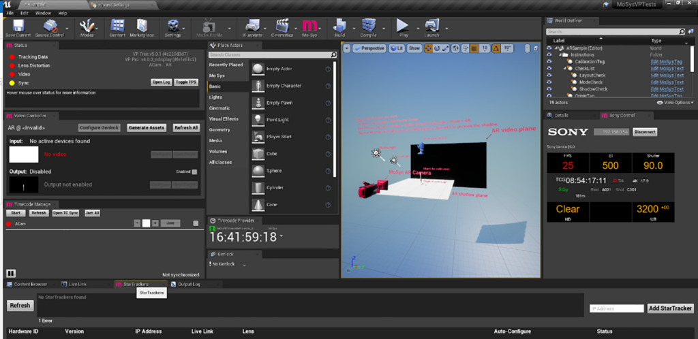Click the surface snapping icon in viewport
The width and height of the screenshot is (698, 339).
pyautogui.click(x=465, y=48)
